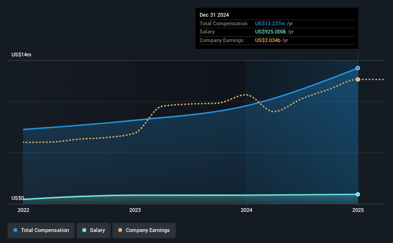Click the 2022 x-axis label
The width and height of the screenshot is (393, 243).
23,210
